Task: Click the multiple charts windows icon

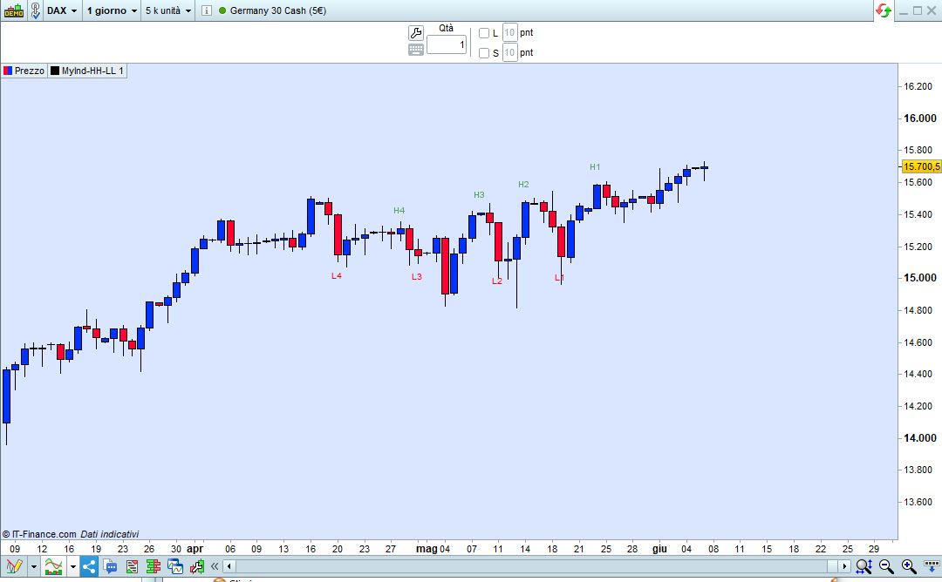Action: (x=174, y=565)
